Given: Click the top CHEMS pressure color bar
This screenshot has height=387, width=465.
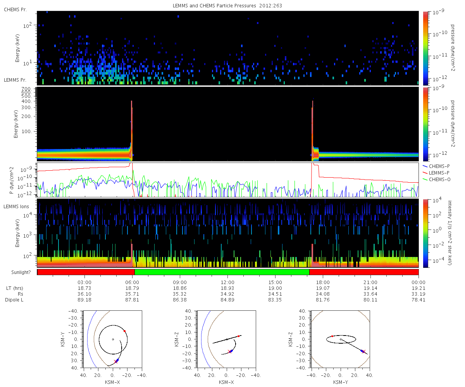Looking at the screenshot, I should (426, 48).
